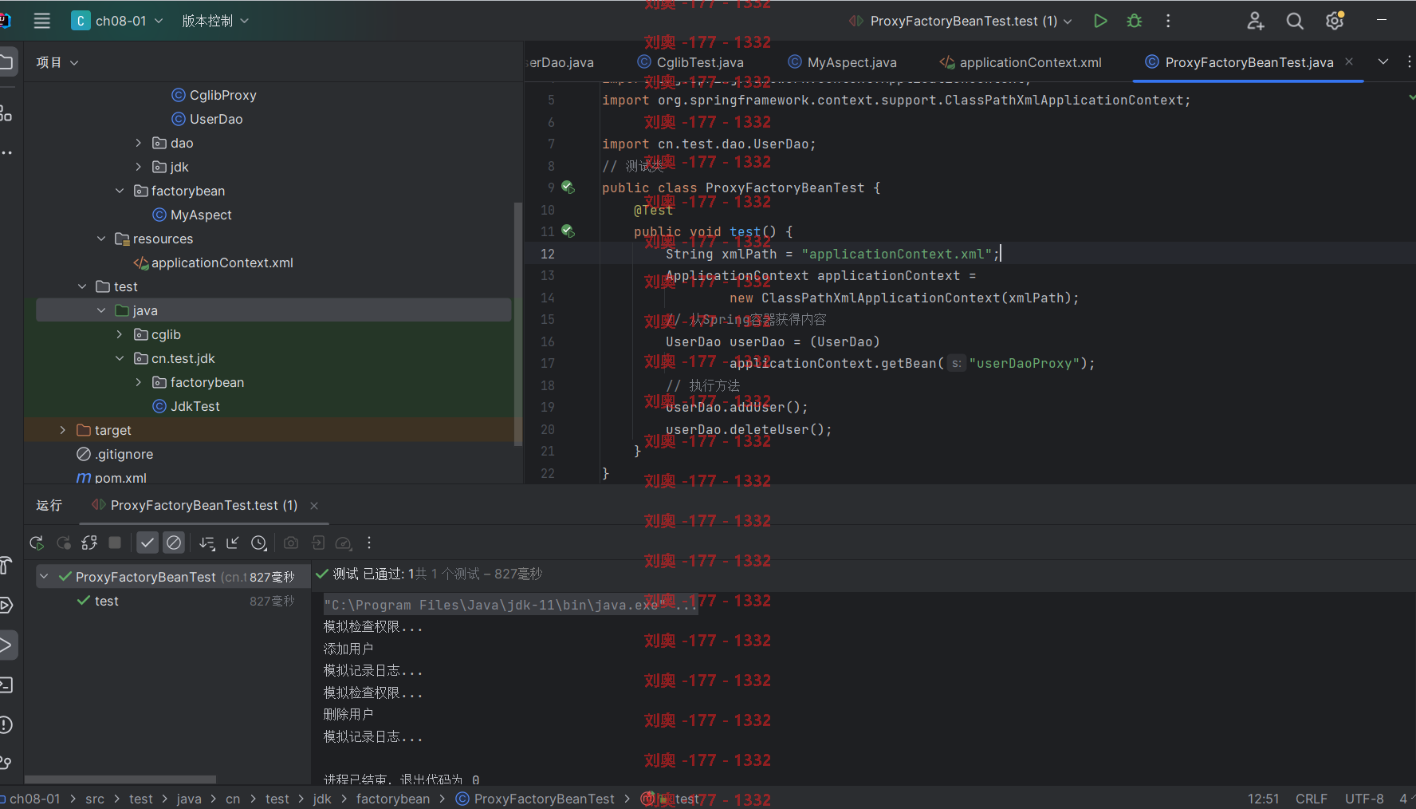Expand the cglib test folder

click(x=120, y=334)
